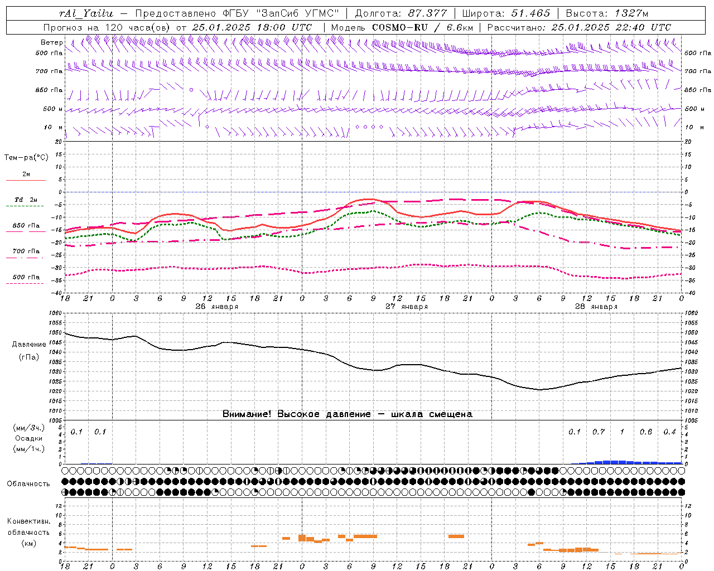
Task: Click the Конвективн. label
Action: click(29, 521)
